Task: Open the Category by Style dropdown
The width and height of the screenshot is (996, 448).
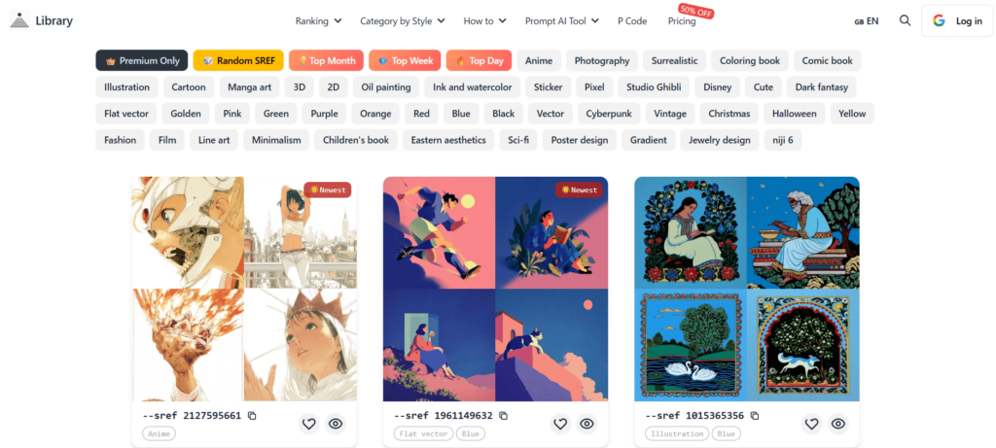Action: click(402, 21)
